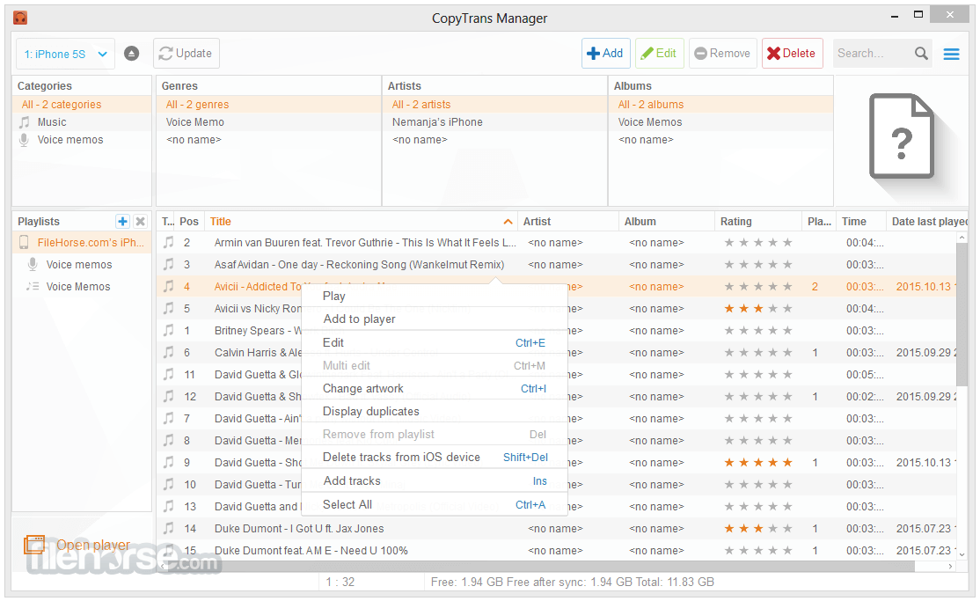Sort by the Artist column header
This screenshot has width=980, height=601.
tap(568, 222)
